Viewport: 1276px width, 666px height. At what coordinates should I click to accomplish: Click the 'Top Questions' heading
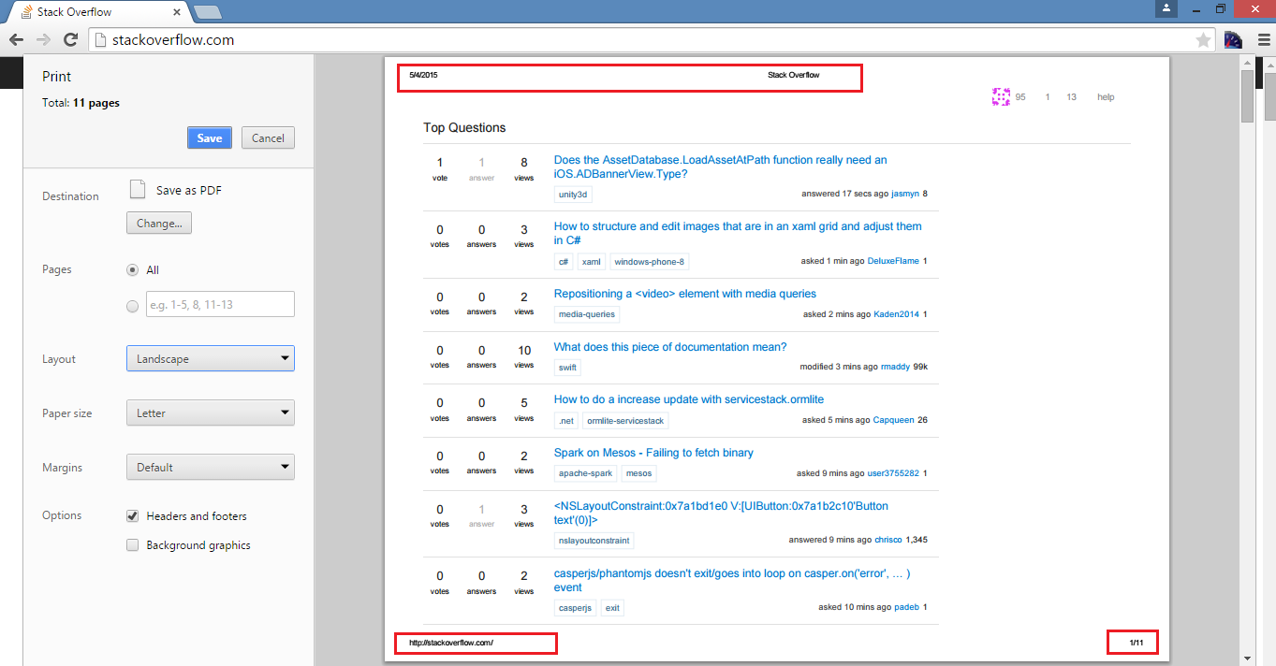(x=464, y=127)
